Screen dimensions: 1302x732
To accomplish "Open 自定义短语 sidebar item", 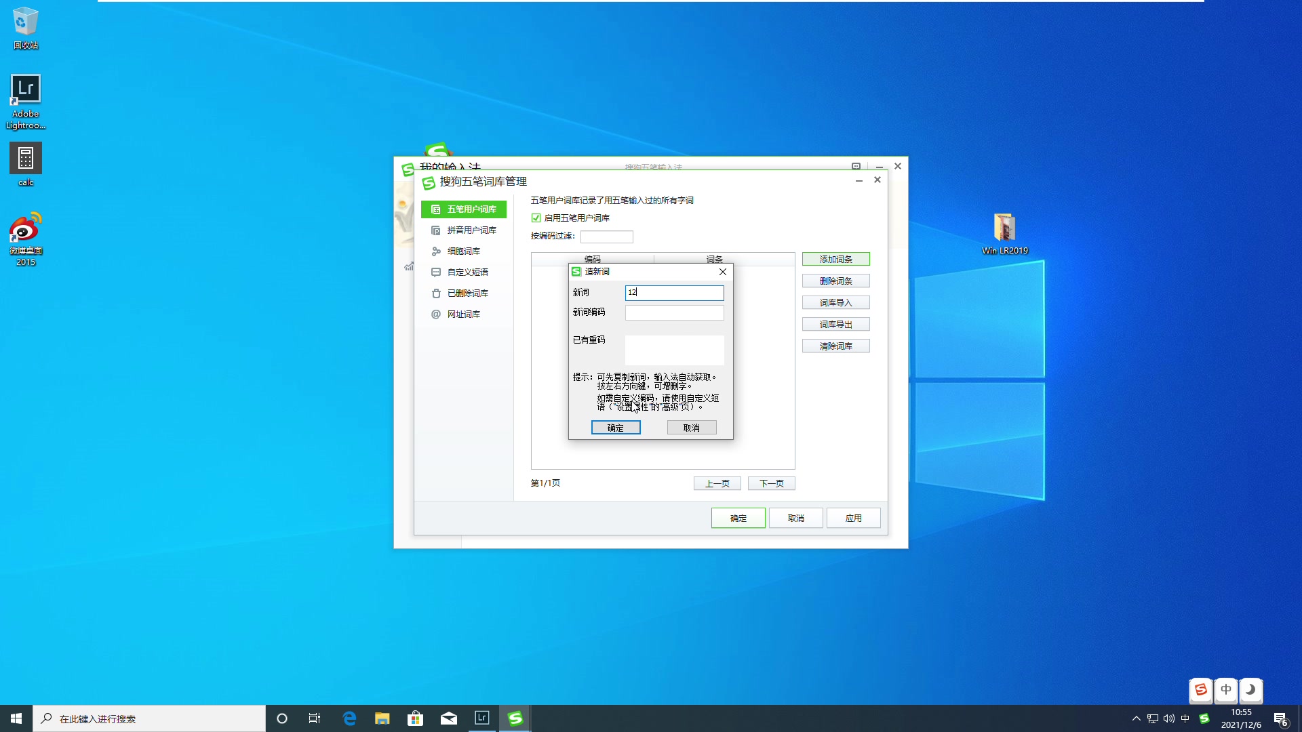I will pos(464,272).
